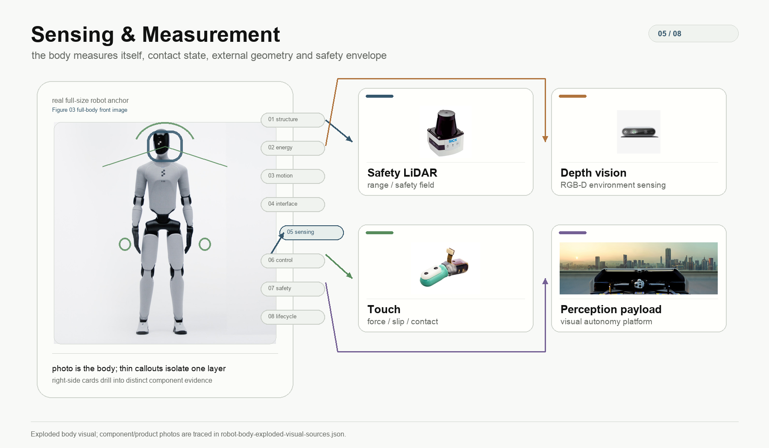Click the 'right-side cards drill into' note
769x448 pixels.
click(x=132, y=381)
